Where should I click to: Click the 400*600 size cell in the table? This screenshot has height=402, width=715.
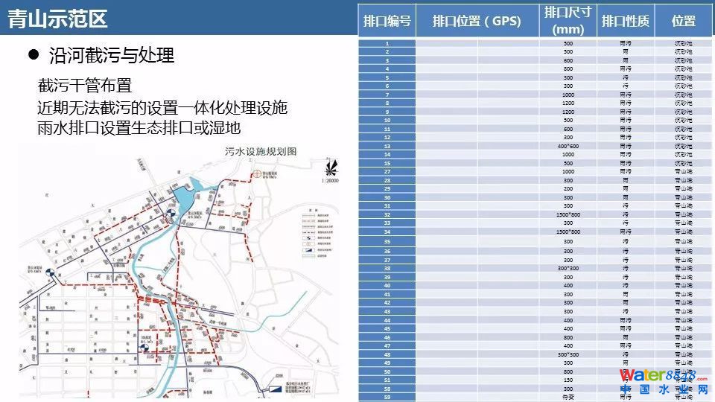(568, 146)
